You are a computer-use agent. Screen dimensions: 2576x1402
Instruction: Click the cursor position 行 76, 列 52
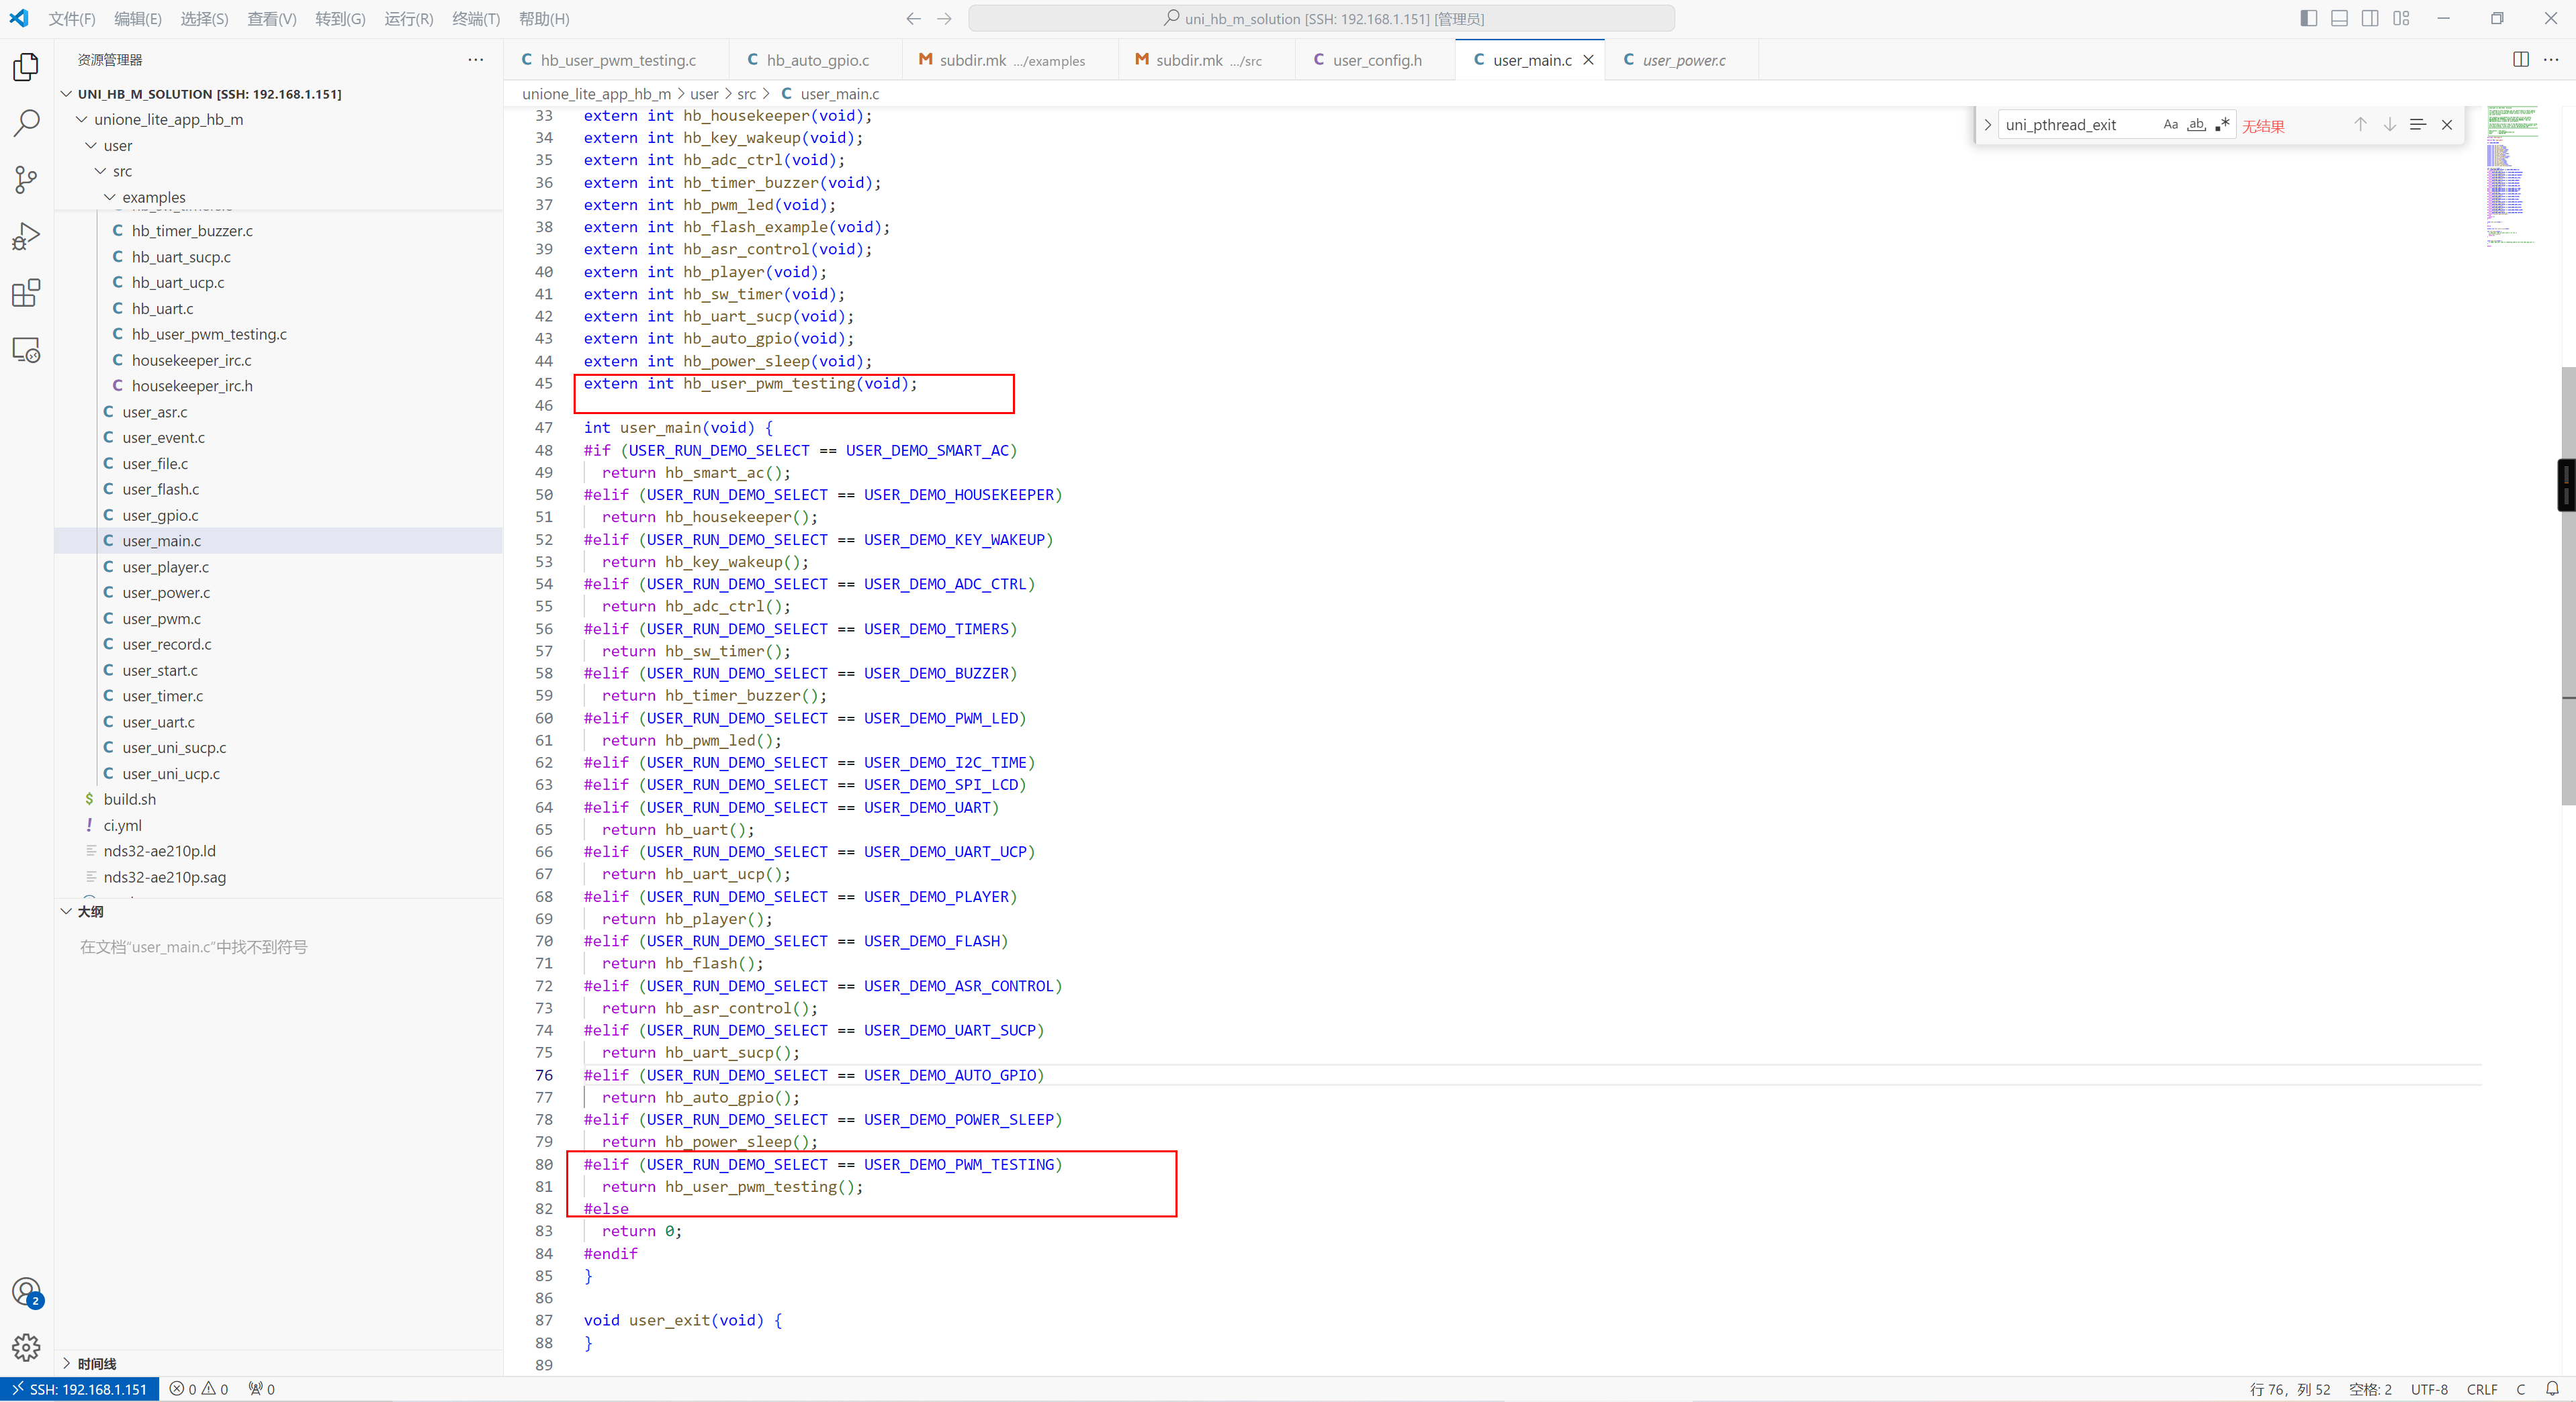click(x=2290, y=1389)
